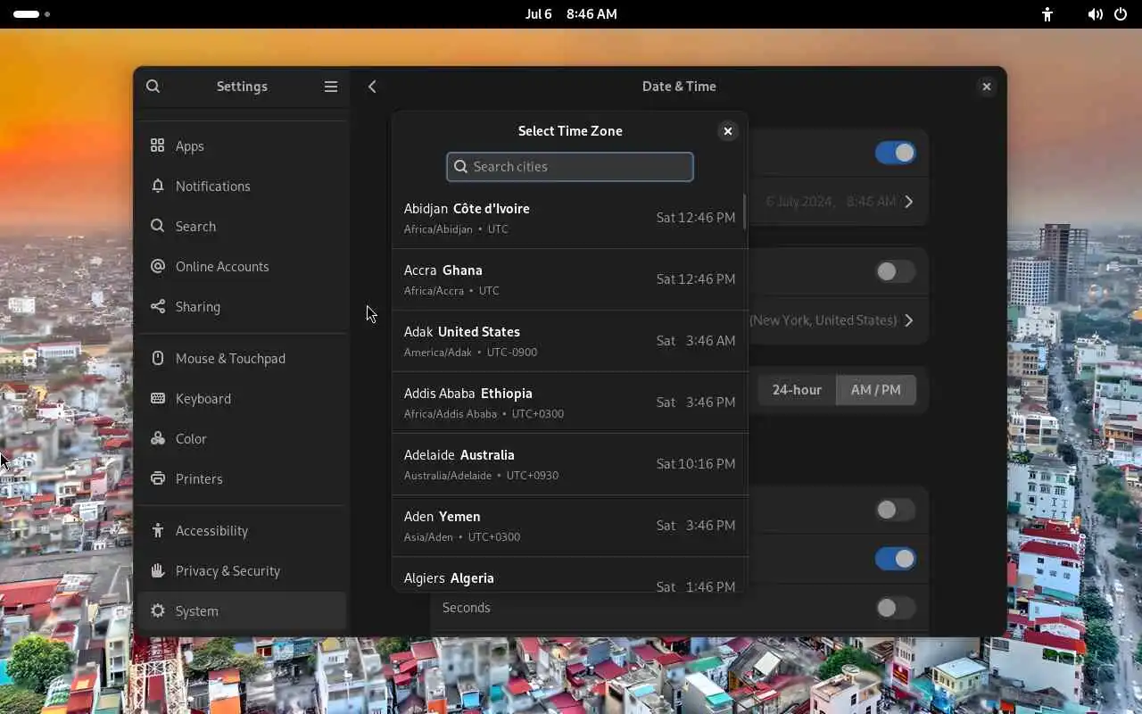Viewport: 1142px width, 714px height.
Task: Close the Settings window
Action: [986, 87]
